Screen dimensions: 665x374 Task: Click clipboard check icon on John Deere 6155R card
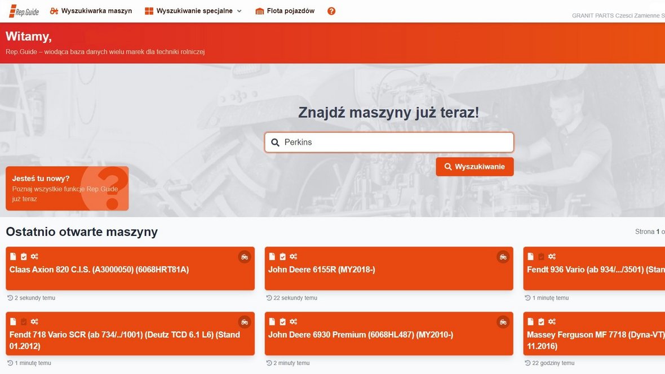coord(282,256)
